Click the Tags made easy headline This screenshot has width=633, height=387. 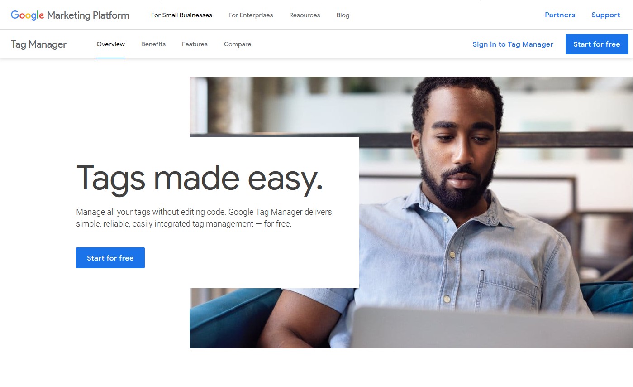tap(200, 179)
